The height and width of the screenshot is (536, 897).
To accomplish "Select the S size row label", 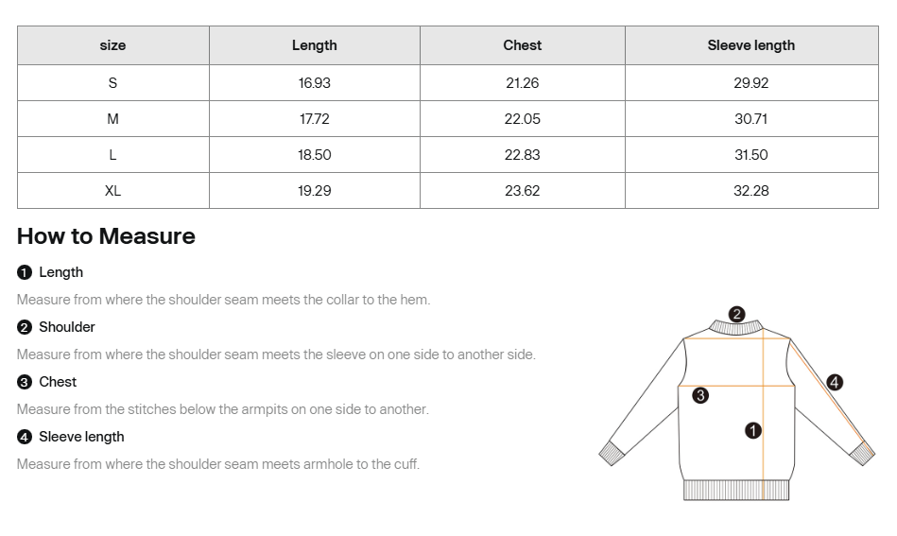I will click(x=112, y=83).
